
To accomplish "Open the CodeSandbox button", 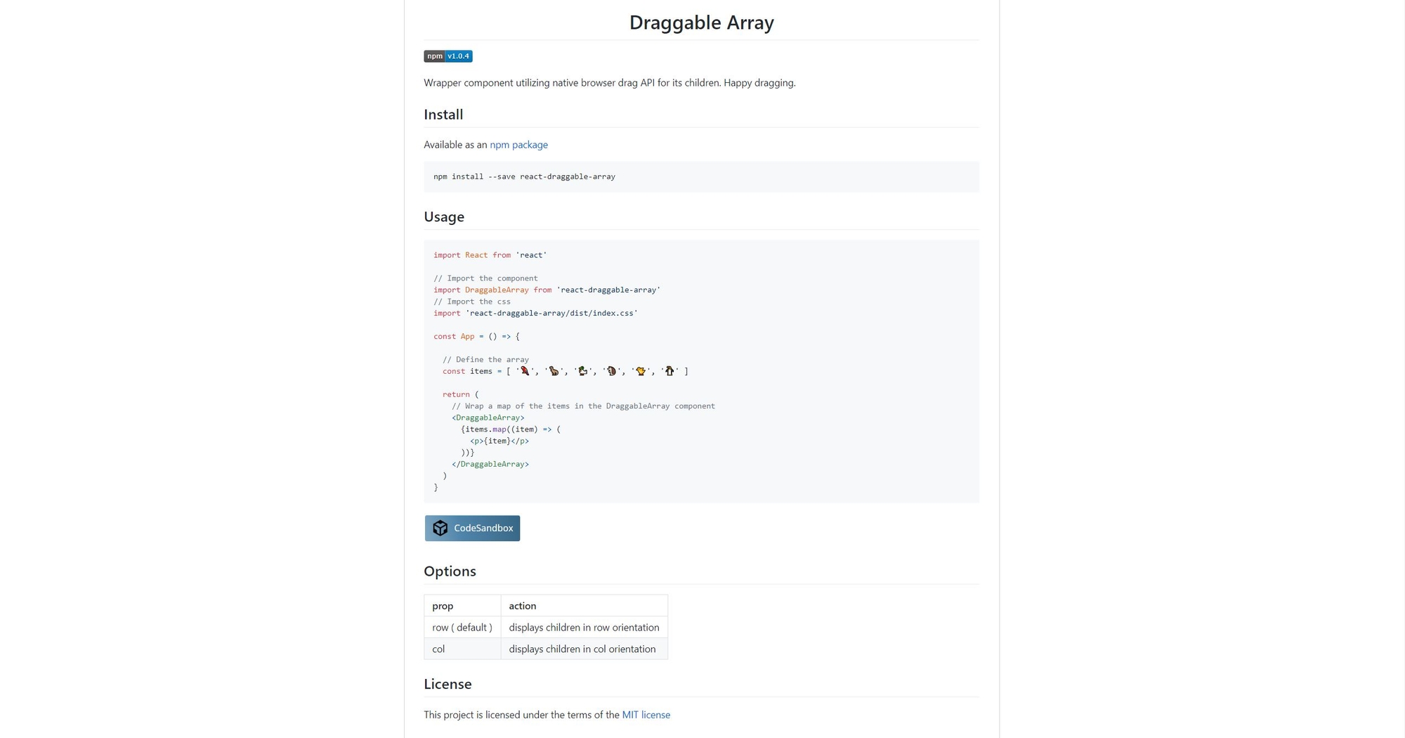I will tap(472, 528).
